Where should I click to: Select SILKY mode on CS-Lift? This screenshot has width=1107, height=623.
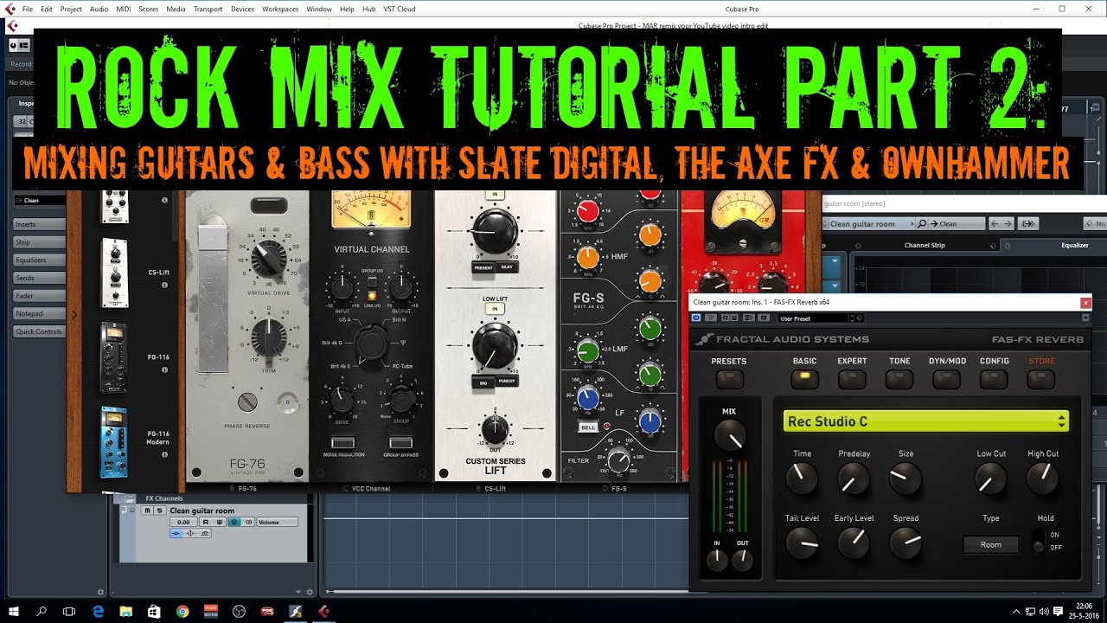507,267
